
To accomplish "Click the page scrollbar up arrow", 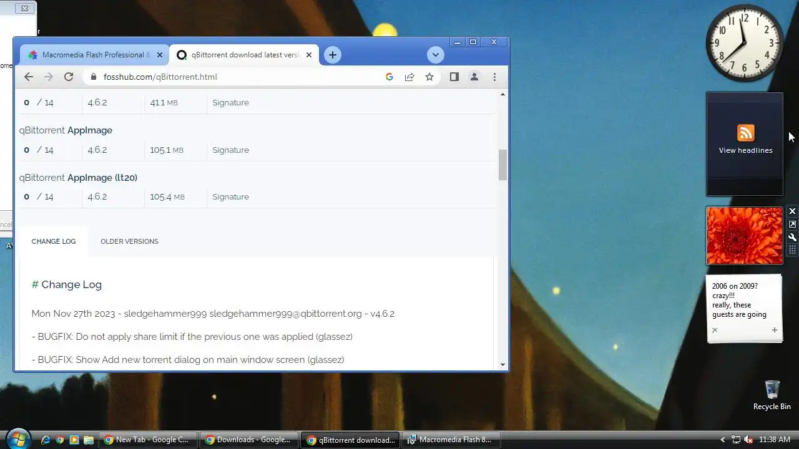I will (503, 94).
